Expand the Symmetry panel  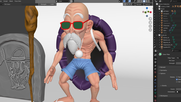169,70
